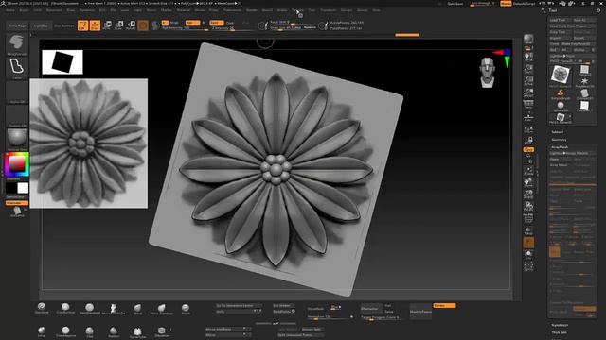Open the current brush thumbnail picker
The image size is (606, 340).
17,43
